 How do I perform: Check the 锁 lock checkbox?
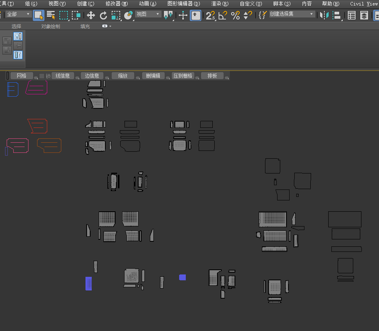tap(42, 76)
